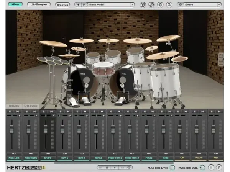Select next kit preset arrow
The image size is (230, 172).
(x=84, y=5)
